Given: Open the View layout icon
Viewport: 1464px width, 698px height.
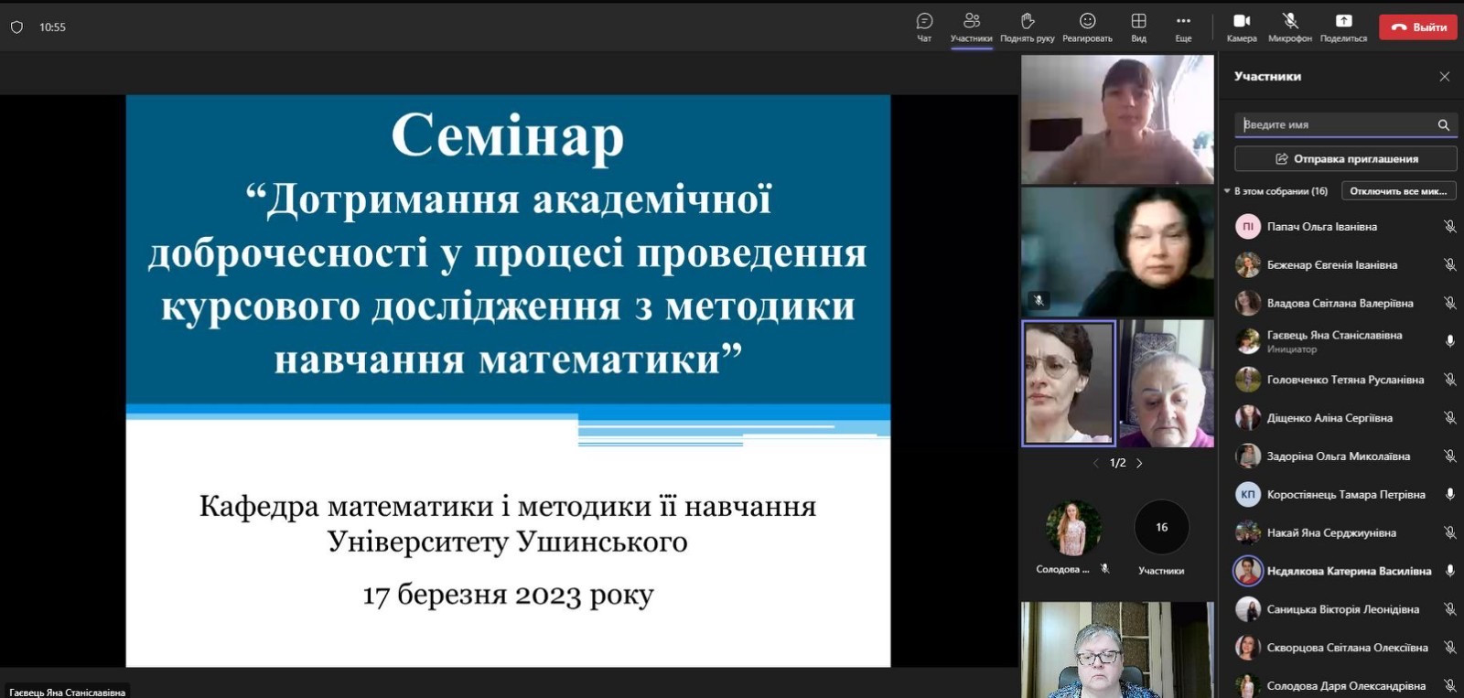Looking at the screenshot, I should click(1138, 22).
